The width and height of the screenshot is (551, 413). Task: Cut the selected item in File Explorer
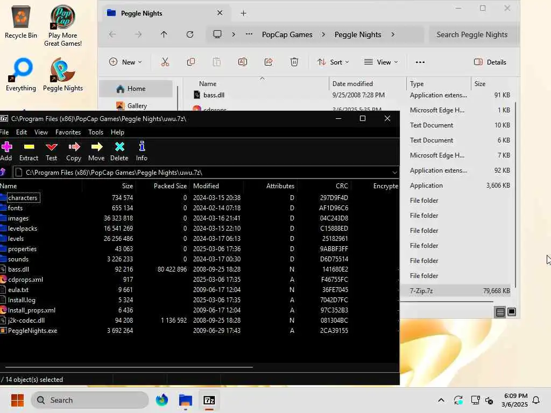click(x=165, y=62)
